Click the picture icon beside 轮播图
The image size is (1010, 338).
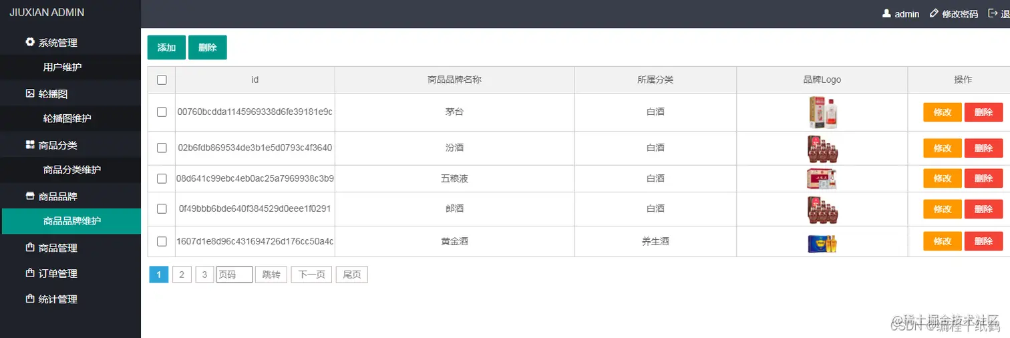(x=30, y=94)
